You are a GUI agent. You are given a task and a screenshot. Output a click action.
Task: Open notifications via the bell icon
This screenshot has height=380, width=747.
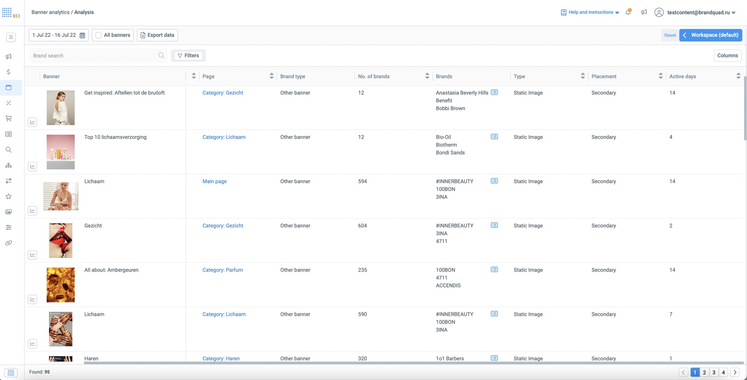[x=628, y=12]
